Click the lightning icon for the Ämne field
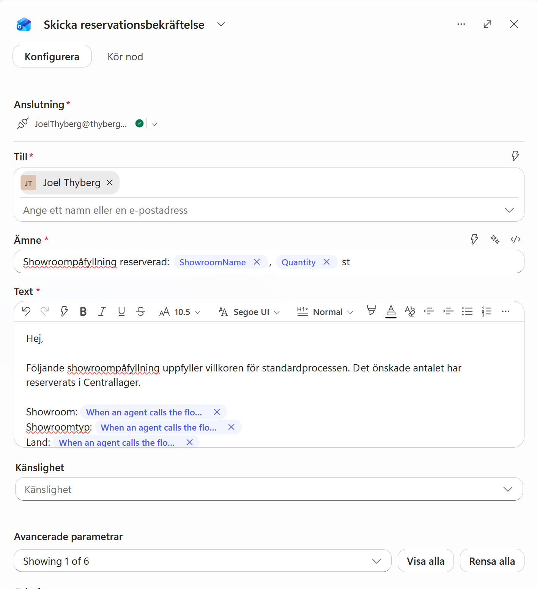Viewport: 537px width, 589px height. [x=474, y=239]
